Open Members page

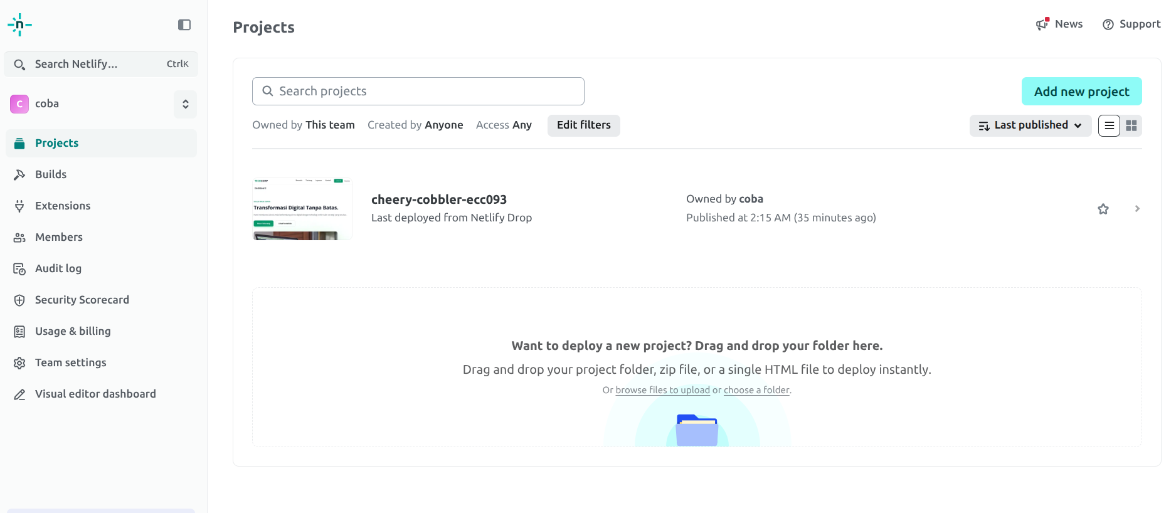101,238
